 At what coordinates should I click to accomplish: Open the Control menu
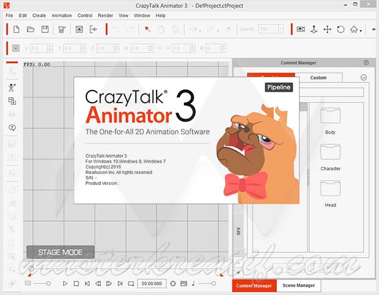pyautogui.click(x=85, y=15)
